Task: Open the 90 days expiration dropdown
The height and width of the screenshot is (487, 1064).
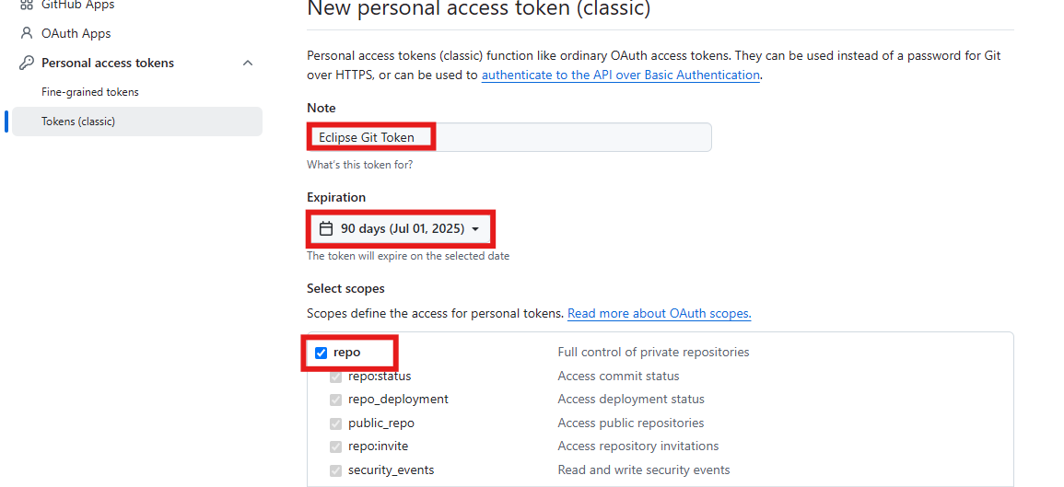Action: pos(401,228)
